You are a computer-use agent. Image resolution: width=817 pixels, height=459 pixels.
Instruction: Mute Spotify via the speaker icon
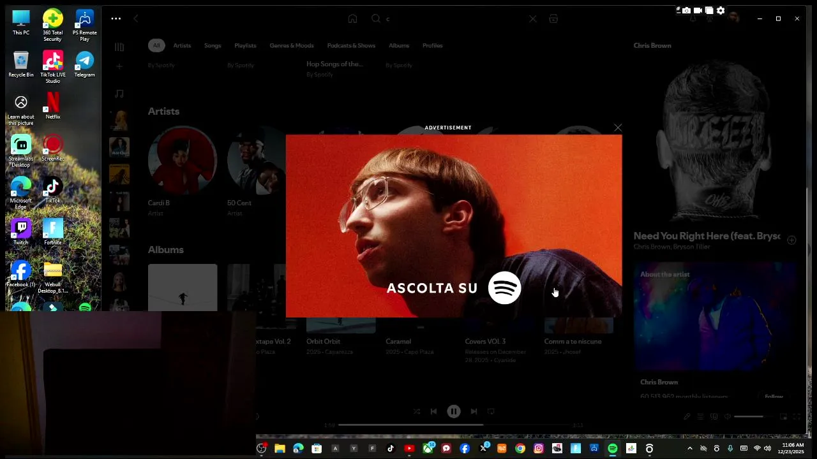point(727,417)
